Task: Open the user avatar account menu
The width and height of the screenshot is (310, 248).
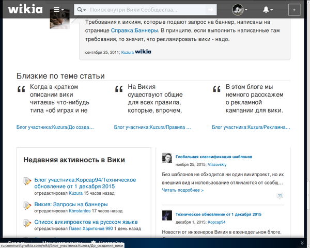Action: (x=239, y=9)
